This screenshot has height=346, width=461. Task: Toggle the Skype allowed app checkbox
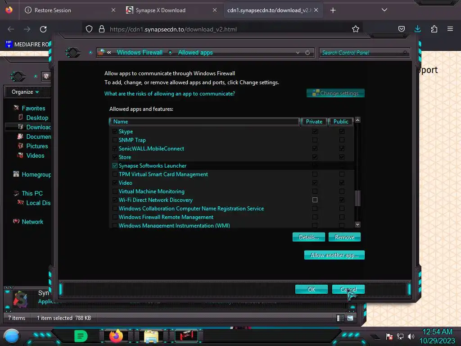tap(115, 132)
